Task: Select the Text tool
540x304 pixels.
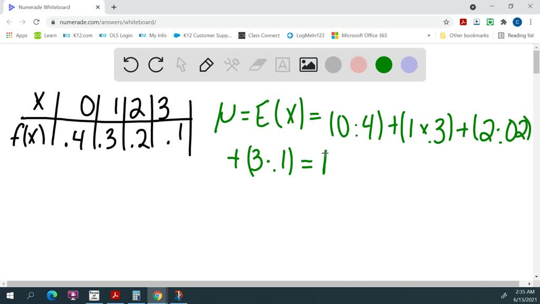Action: point(283,64)
